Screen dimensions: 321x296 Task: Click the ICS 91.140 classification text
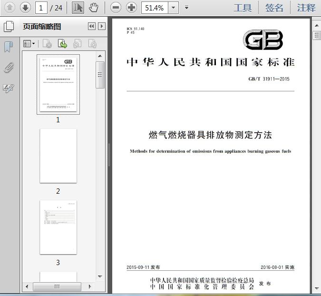[x=136, y=29]
